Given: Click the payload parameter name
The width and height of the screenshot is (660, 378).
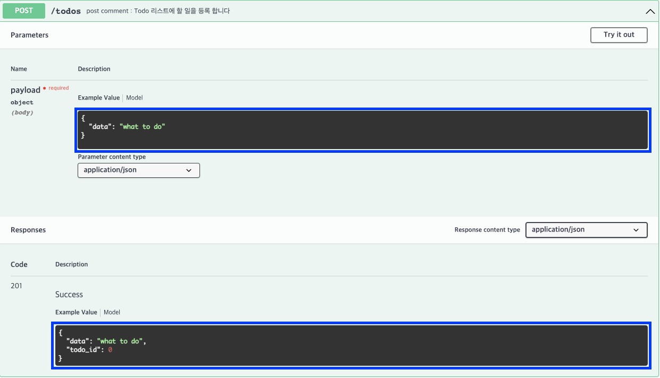Looking at the screenshot, I should point(25,90).
